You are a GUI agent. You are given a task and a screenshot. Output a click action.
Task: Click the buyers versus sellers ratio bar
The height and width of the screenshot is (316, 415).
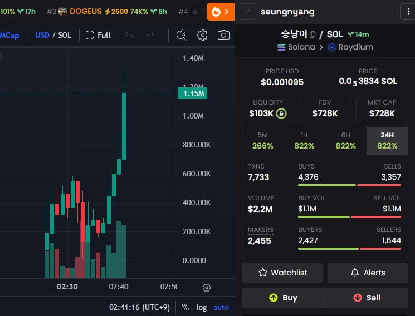click(x=349, y=249)
